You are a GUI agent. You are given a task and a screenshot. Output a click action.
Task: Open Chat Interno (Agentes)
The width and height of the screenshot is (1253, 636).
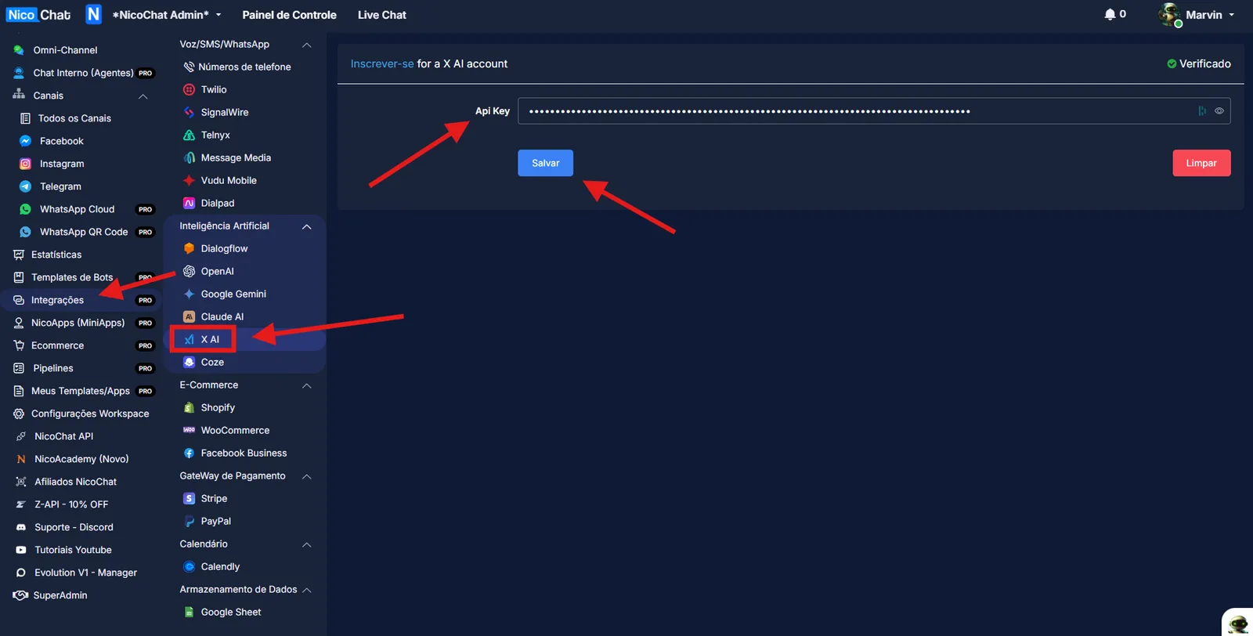point(81,73)
